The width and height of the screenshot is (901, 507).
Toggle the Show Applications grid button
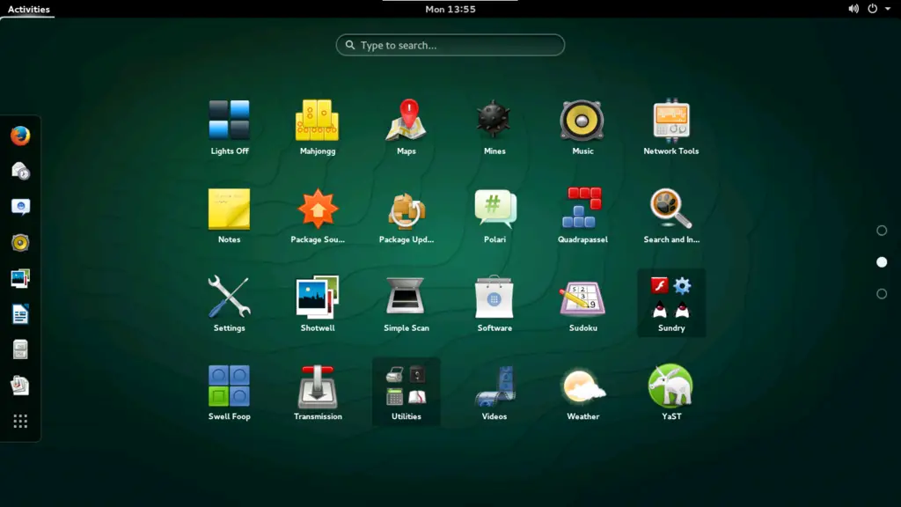[x=20, y=422]
